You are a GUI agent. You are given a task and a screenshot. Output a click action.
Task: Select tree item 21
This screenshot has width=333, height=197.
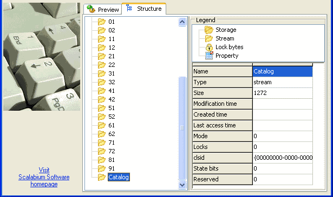pos(112,56)
